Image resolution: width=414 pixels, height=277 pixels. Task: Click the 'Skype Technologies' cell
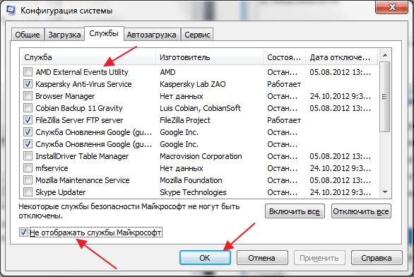[x=193, y=192]
